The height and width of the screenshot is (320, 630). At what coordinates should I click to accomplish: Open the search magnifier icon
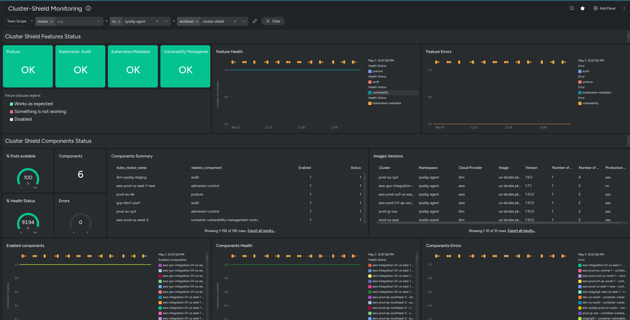[x=572, y=8]
